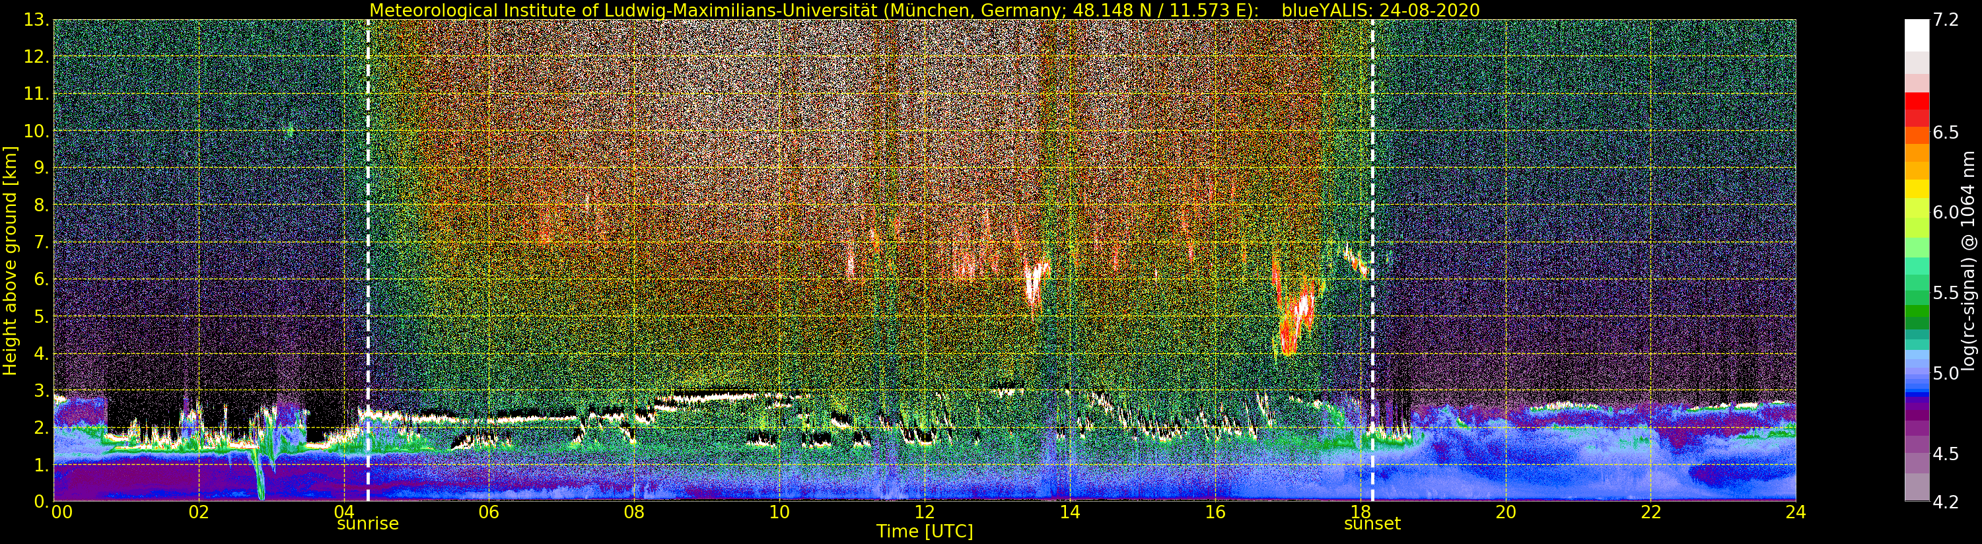Click the height axis tick '7.'

(x=42, y=242)
